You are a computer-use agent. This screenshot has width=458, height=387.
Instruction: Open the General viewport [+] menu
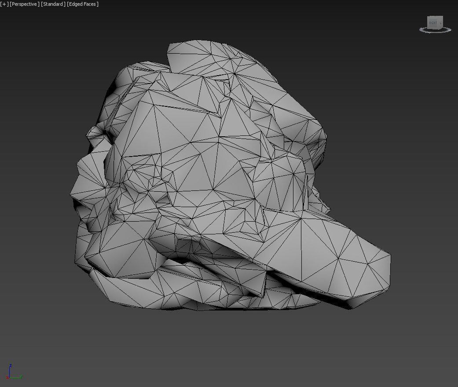coord(4,4)
